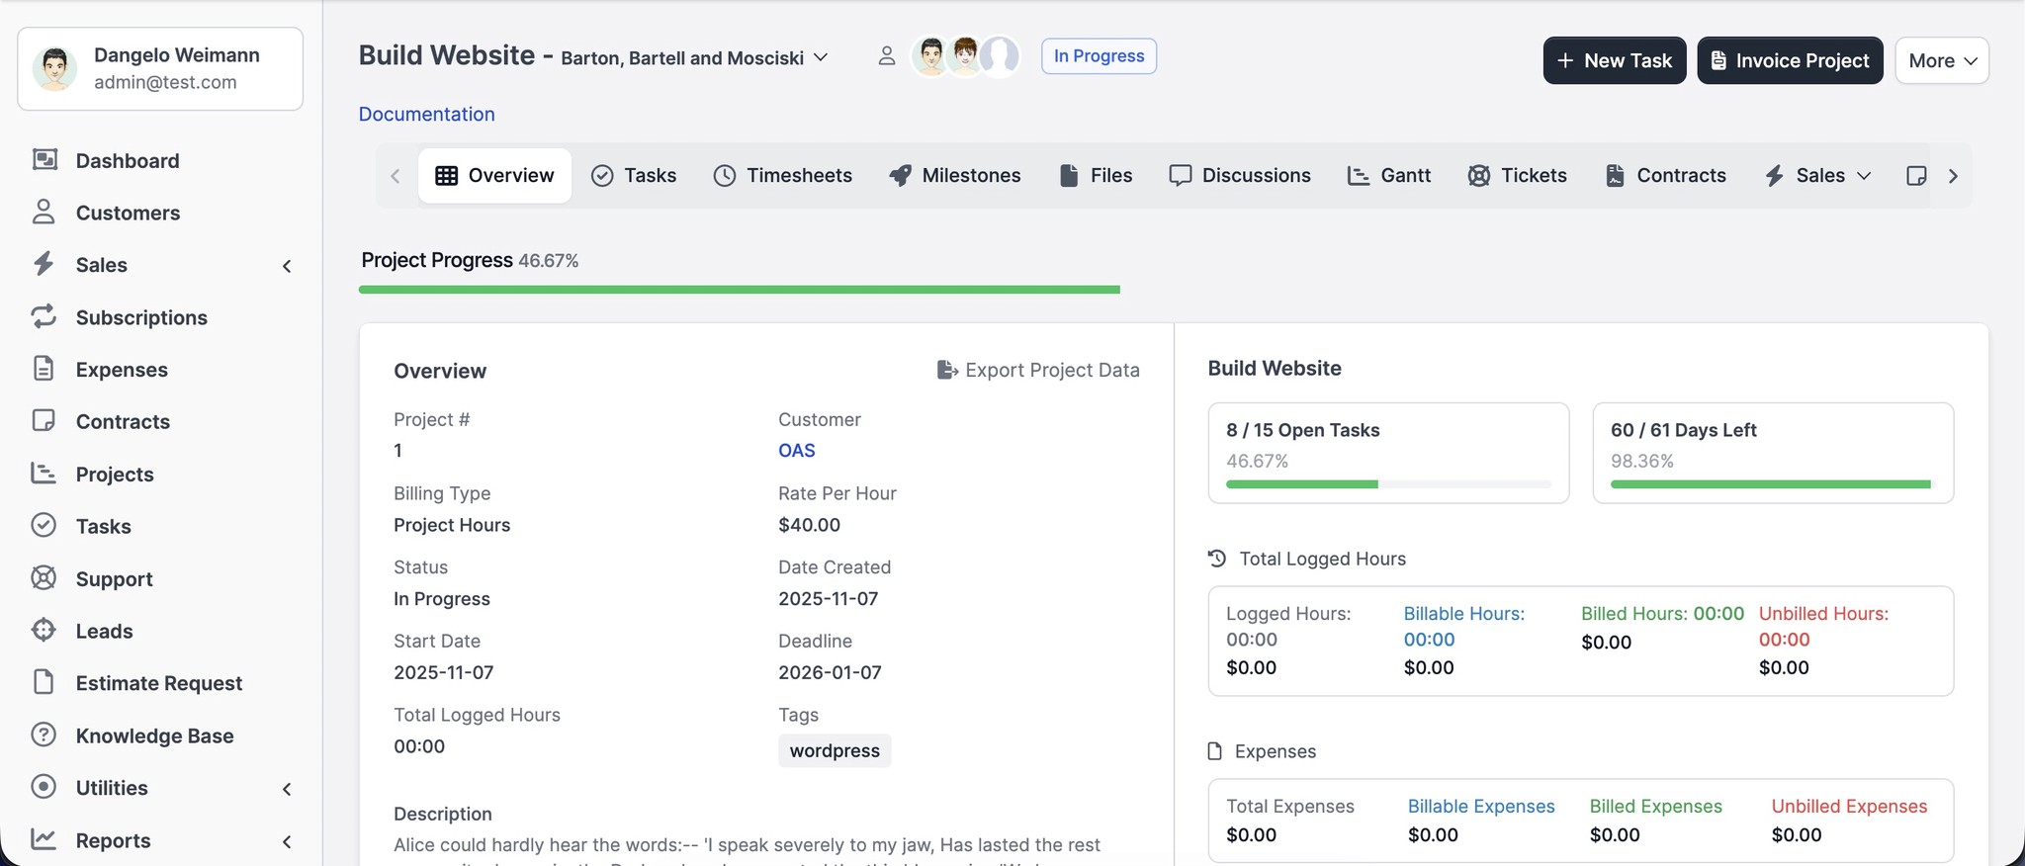Viewport: 2025px width, 866px height.
Task: Click the 60 / 61 Days Left text
Action: (x=1684, y=430)
